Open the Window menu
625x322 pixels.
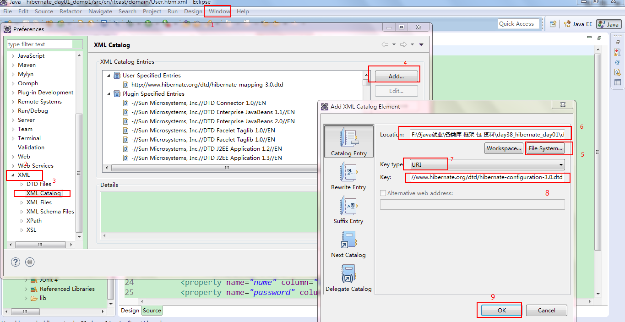[x=219, y=11]
